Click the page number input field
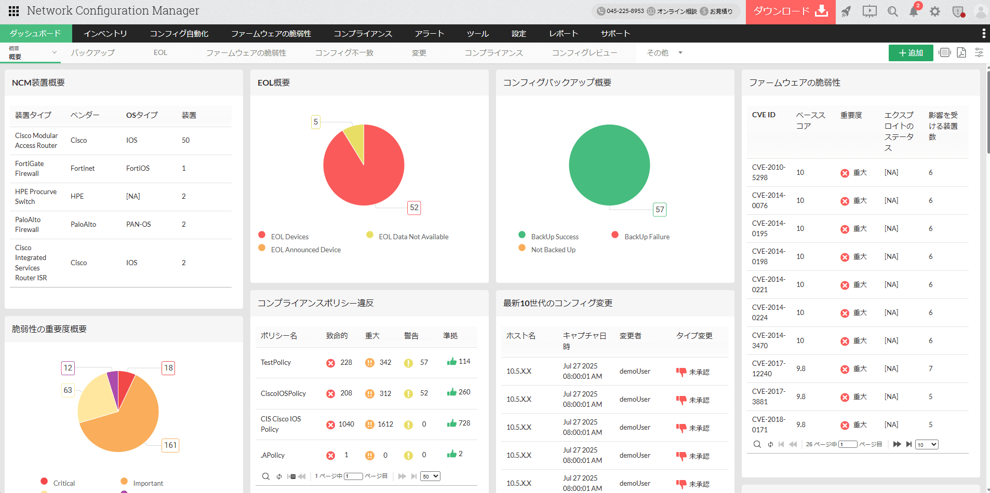 353,476
